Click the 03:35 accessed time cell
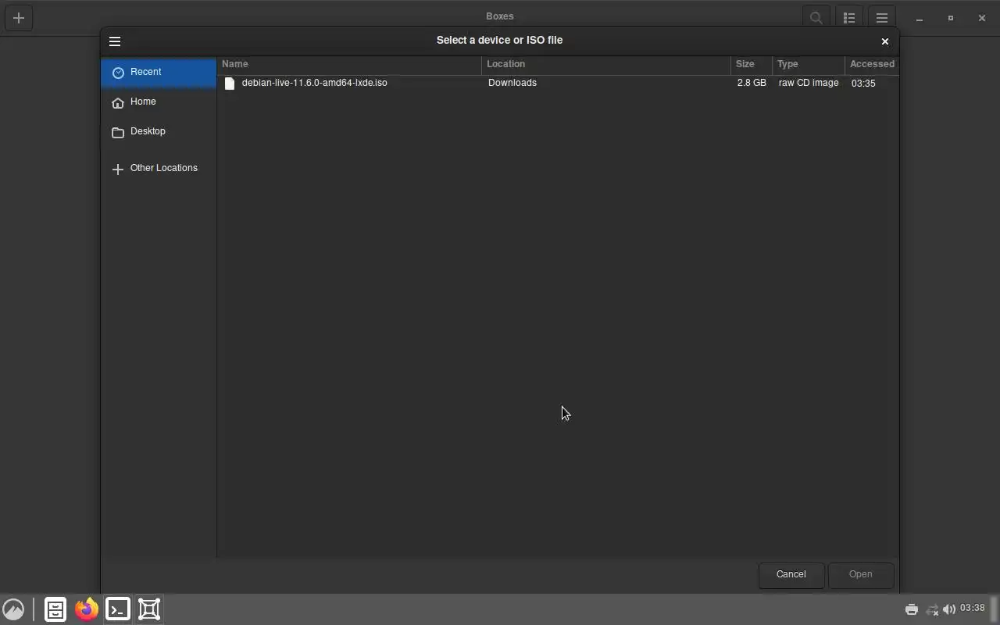This screenshot has width=1000, height=625. [863, 84]
